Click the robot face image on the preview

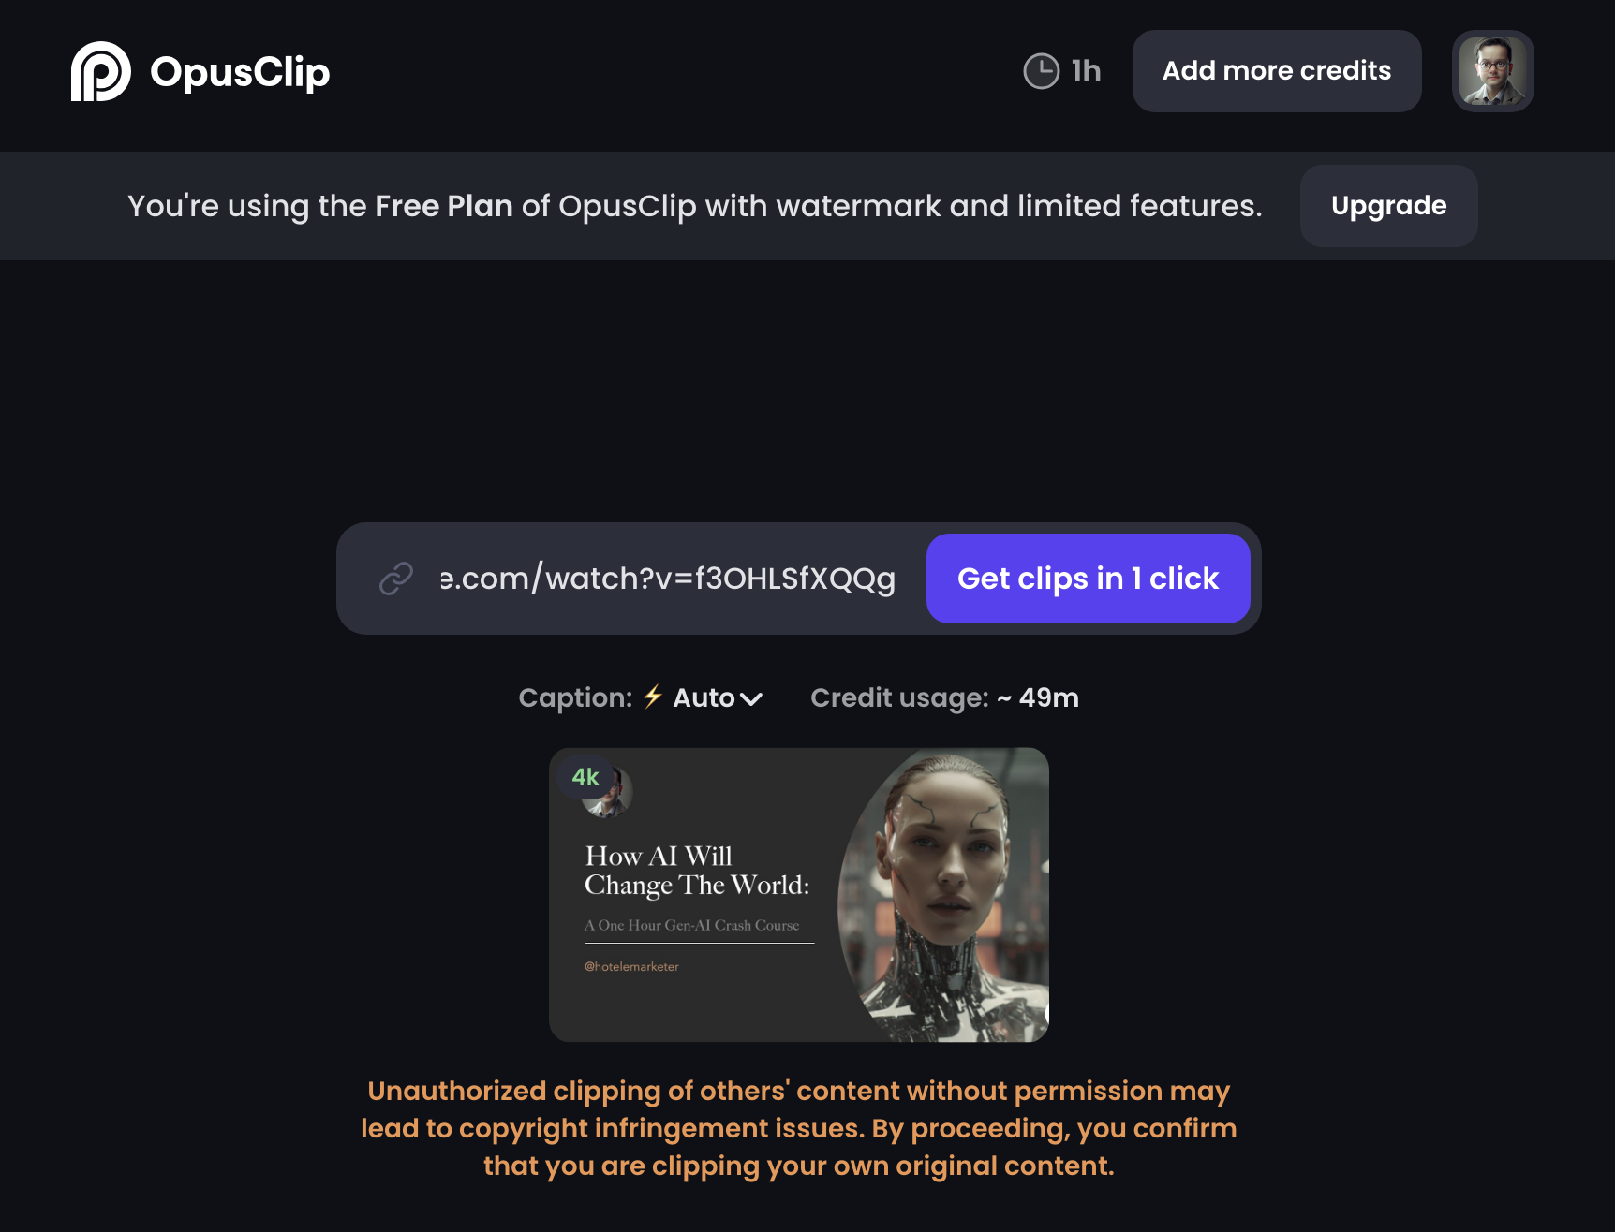941,894
